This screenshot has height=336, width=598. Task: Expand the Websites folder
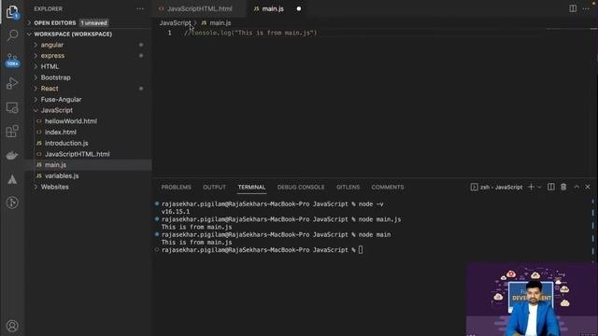(x=54, y=187)
